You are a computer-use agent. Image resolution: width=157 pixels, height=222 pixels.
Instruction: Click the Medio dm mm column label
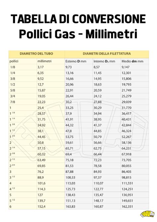click(x=132, y=61)
